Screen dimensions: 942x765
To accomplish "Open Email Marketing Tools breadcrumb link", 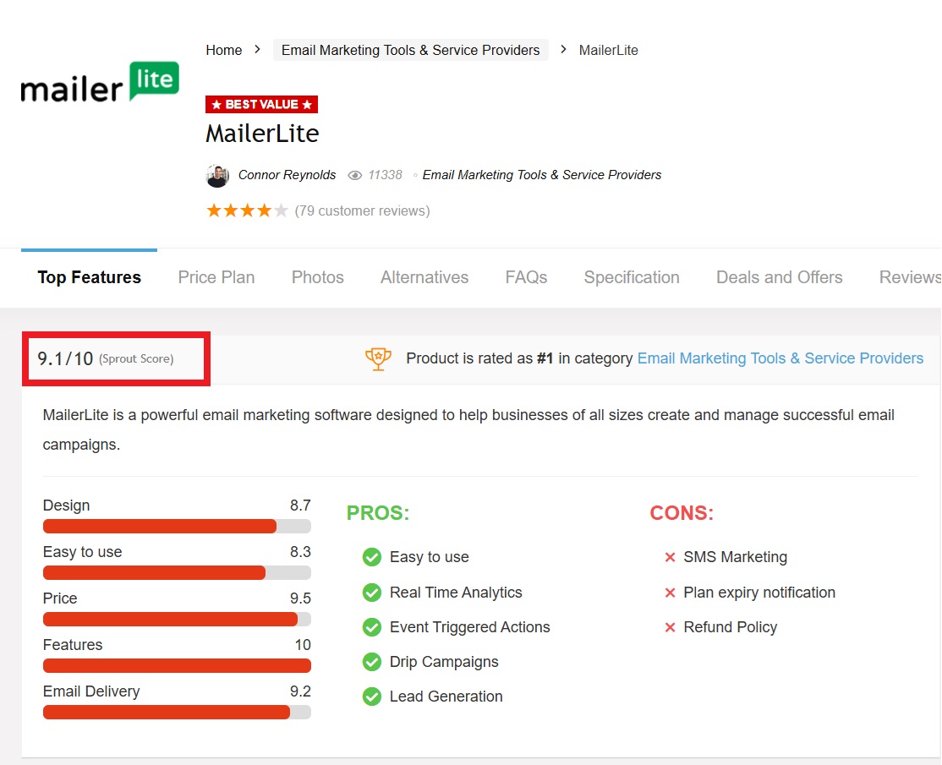I will (x=410, y=51).
